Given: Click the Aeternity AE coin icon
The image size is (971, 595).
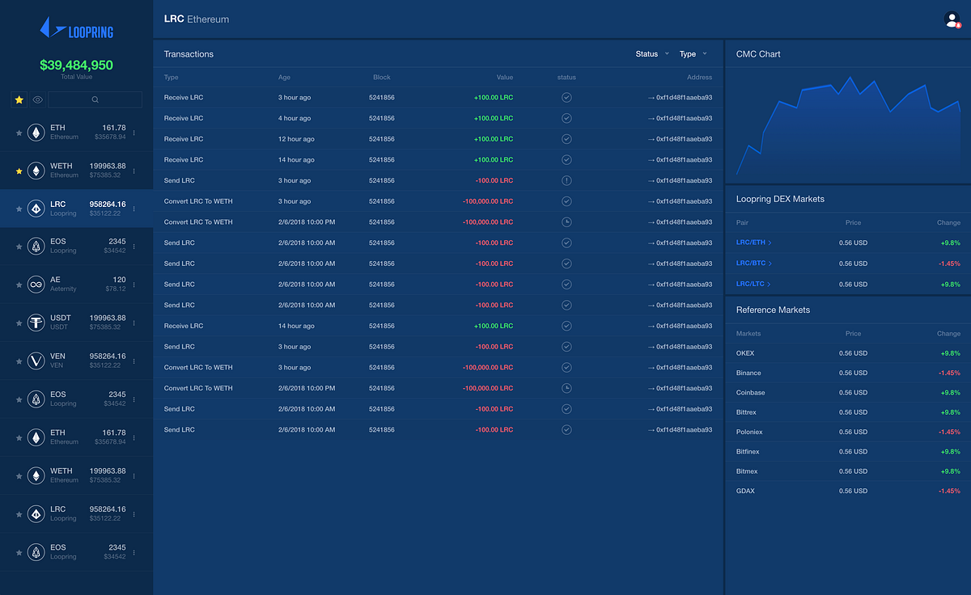Looking at the screenshot, I should pos(36,284).
